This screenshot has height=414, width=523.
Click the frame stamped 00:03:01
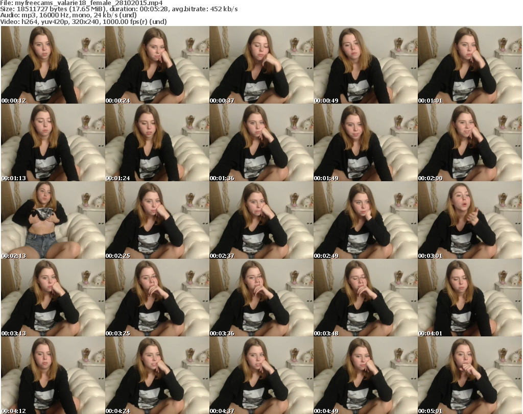[x=470, y=220]
